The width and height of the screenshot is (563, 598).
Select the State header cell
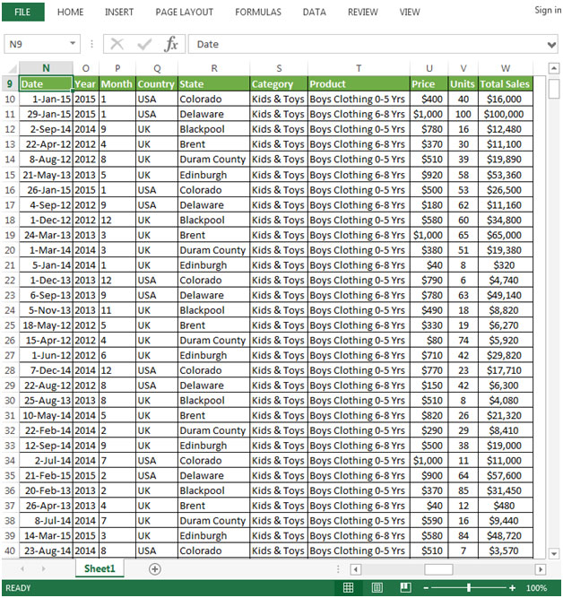pos(213,84)
